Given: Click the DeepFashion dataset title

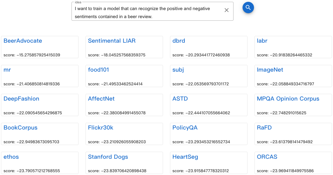Looking at the screenshot, I should pyautogui.click(x=22, y=99).
